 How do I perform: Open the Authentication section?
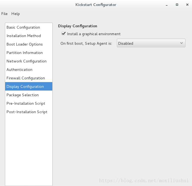tap(29, 70)
